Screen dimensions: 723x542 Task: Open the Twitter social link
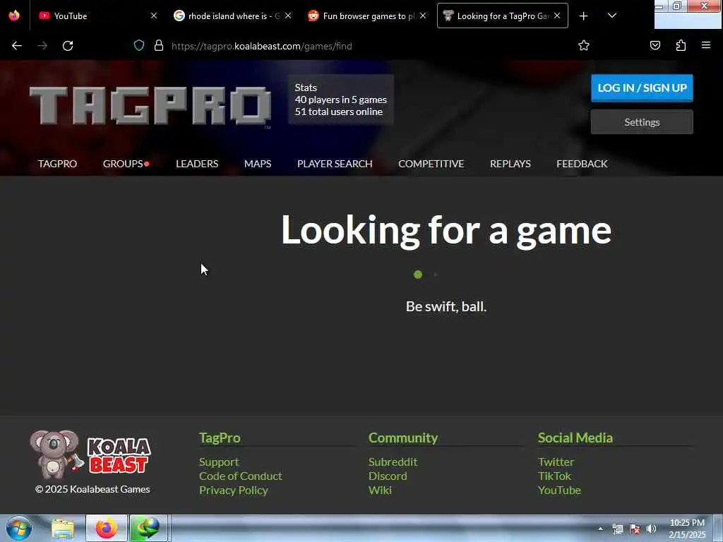(x=556, y=462)
